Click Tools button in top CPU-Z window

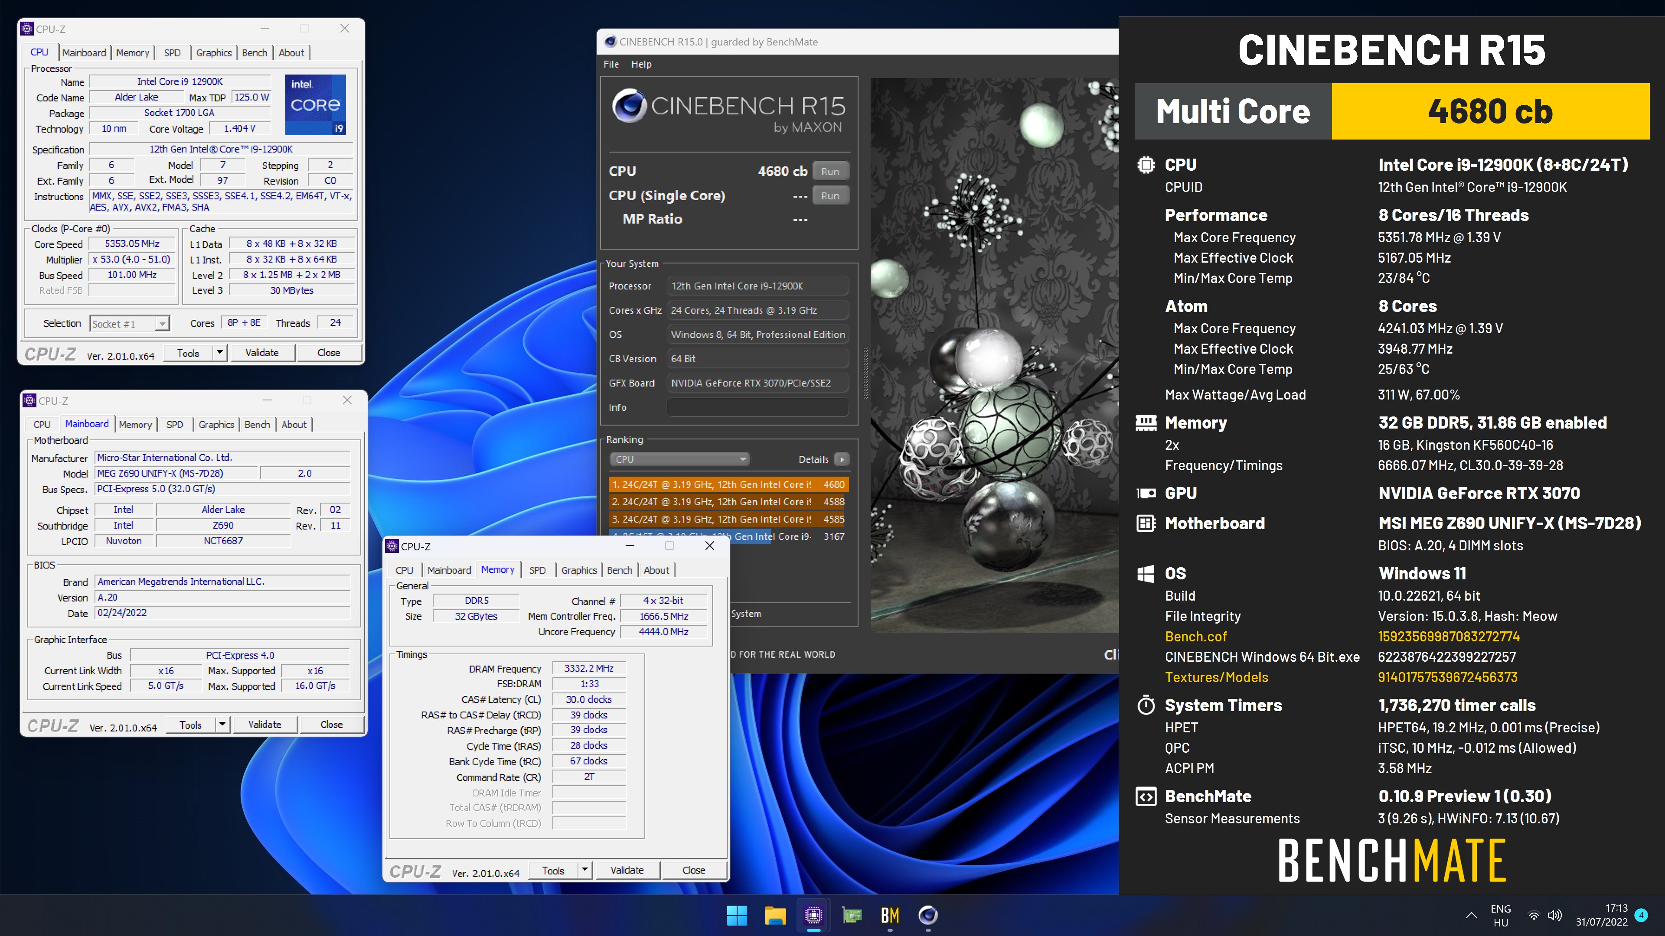click(x=188, y=353)
